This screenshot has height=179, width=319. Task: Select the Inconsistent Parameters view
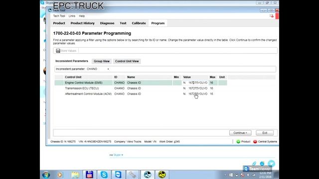click(x=72, y=61)
